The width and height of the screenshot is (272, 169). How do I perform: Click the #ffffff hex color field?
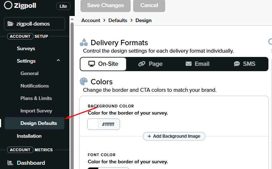coord(109,124)
